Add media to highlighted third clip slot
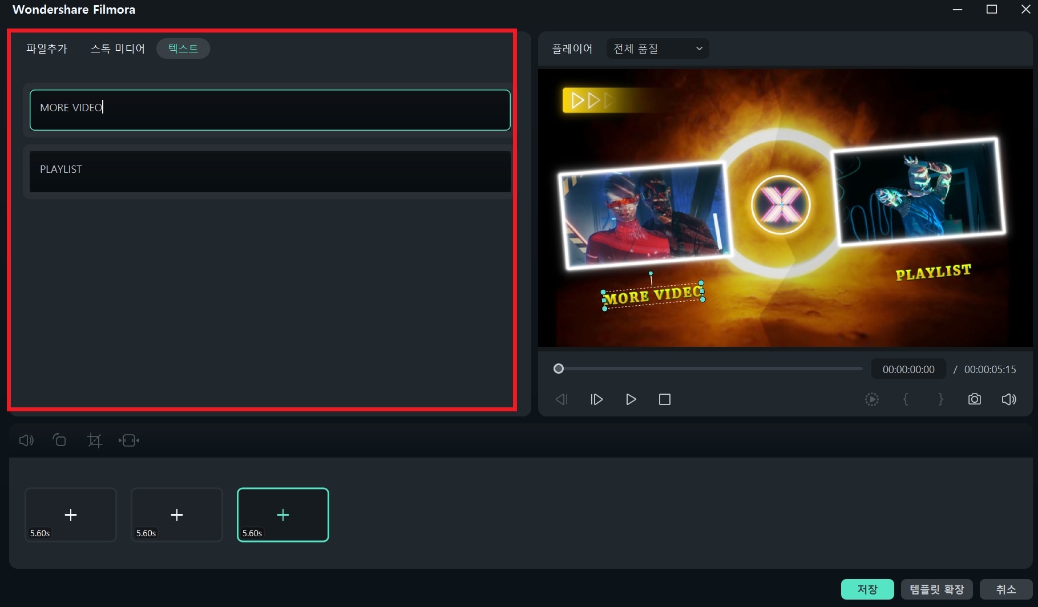 (283, 515)
